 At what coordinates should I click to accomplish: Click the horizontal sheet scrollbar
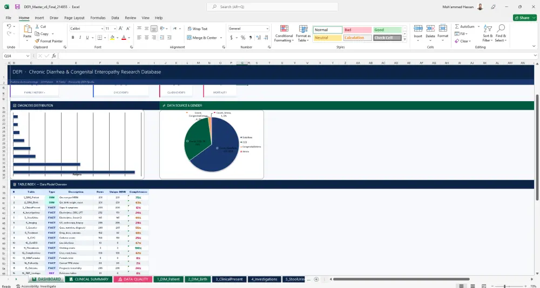pyautogui.click(x=401, y=279)
